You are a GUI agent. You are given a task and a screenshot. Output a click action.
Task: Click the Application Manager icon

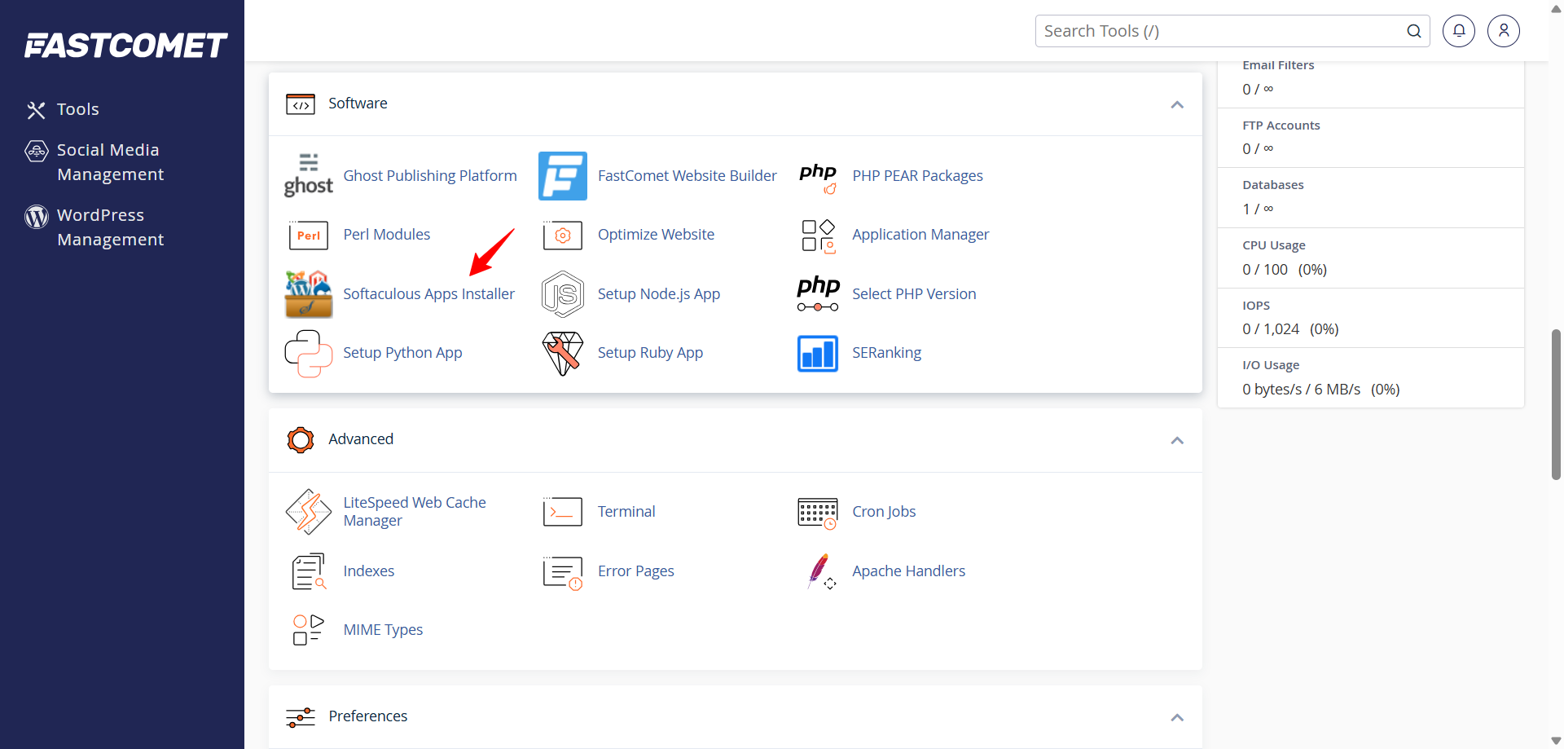click(818, 236)
